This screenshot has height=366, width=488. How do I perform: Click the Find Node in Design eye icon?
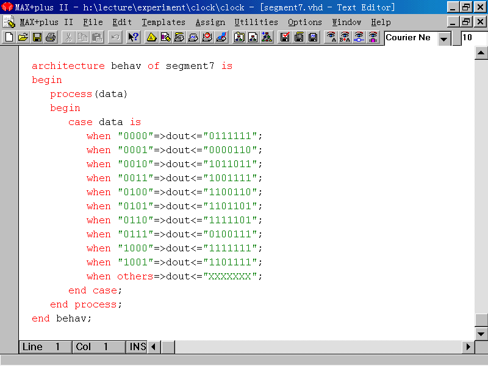click(x=359, y=37)
